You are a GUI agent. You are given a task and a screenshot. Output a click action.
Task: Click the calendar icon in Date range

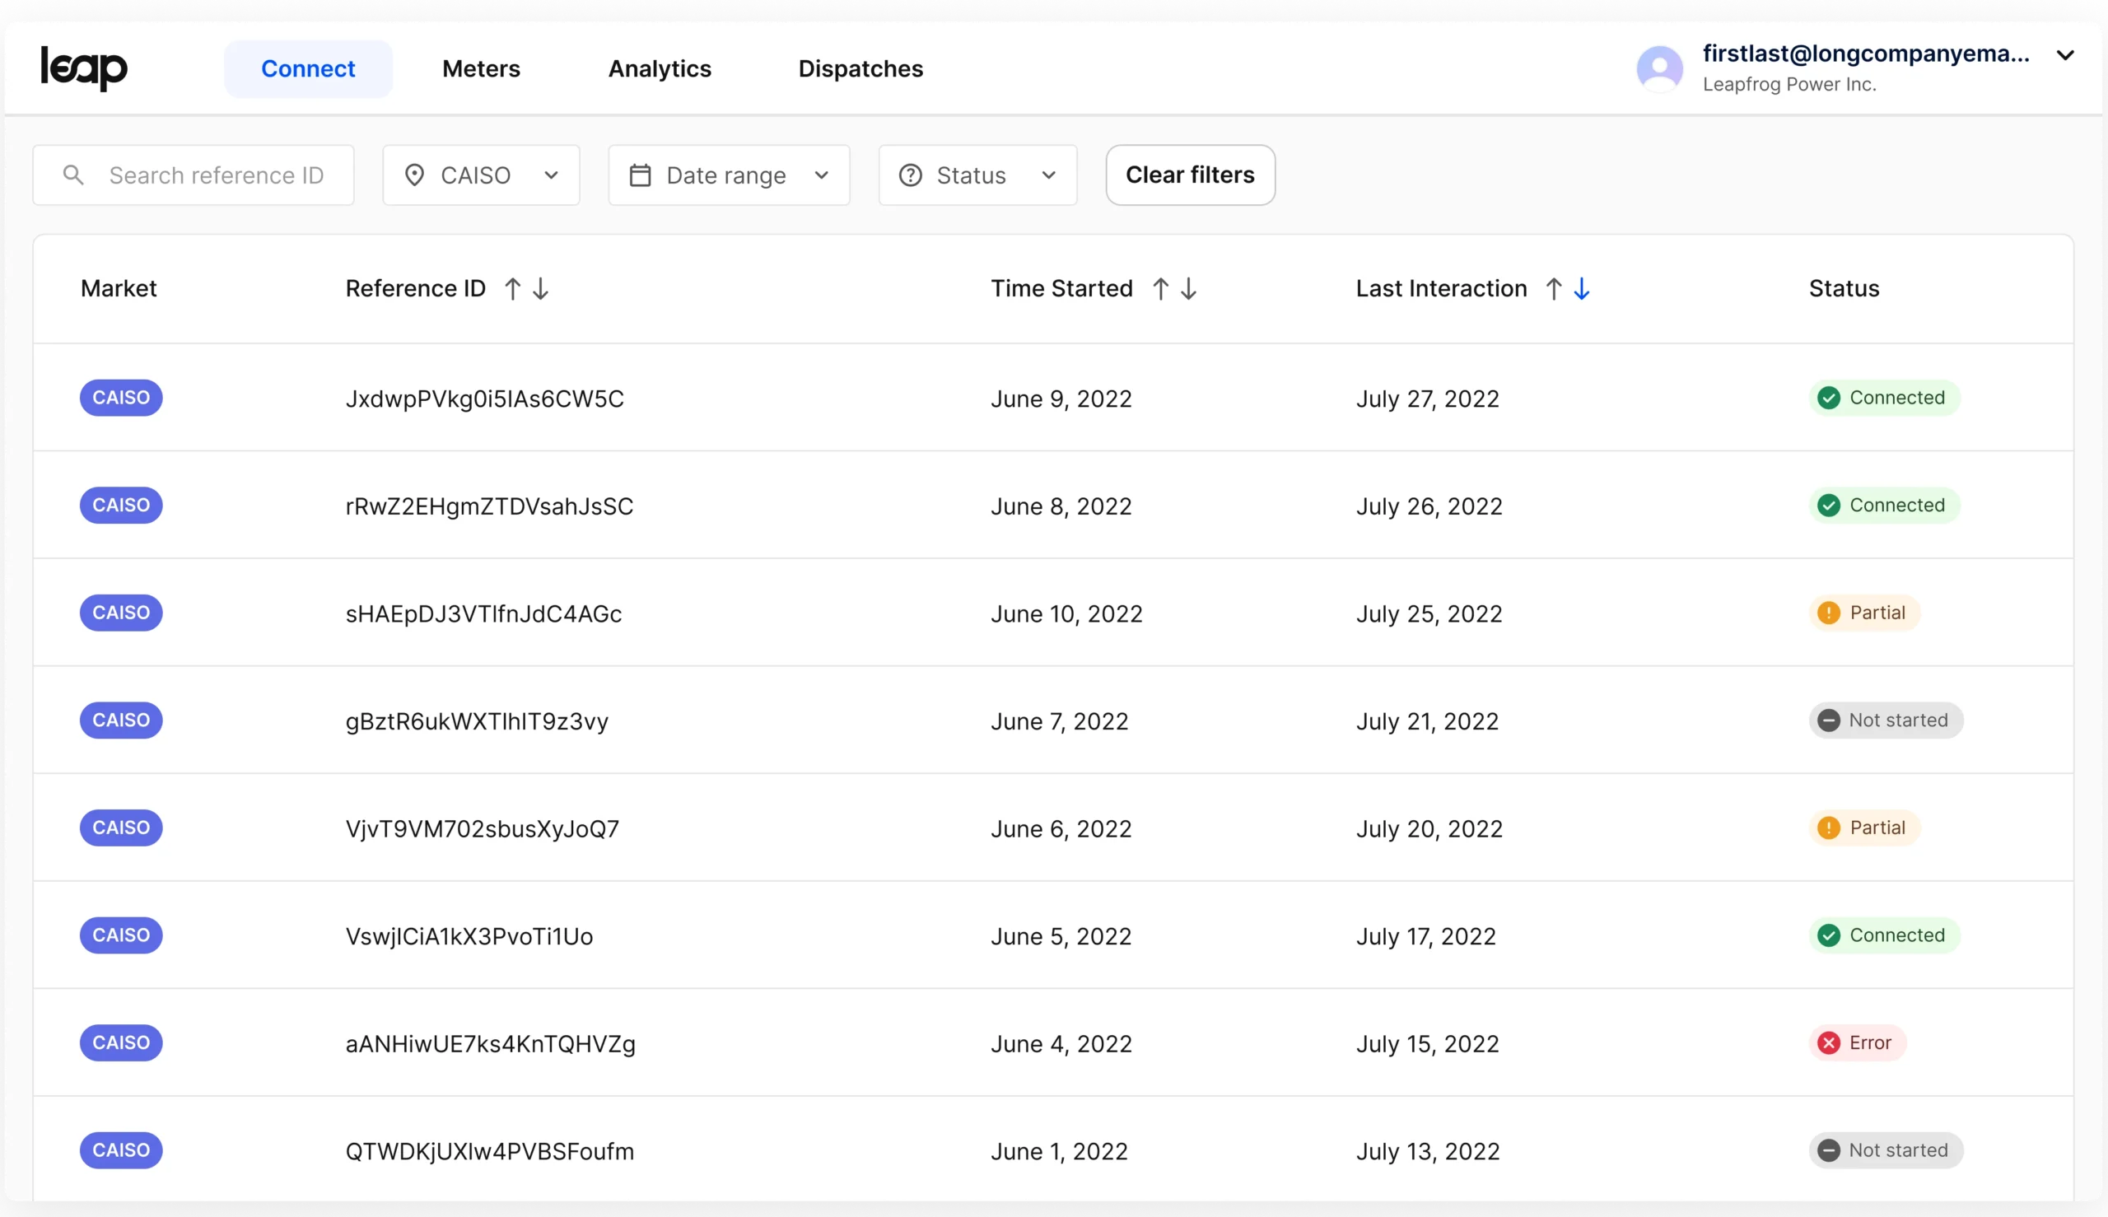(641, 175)
